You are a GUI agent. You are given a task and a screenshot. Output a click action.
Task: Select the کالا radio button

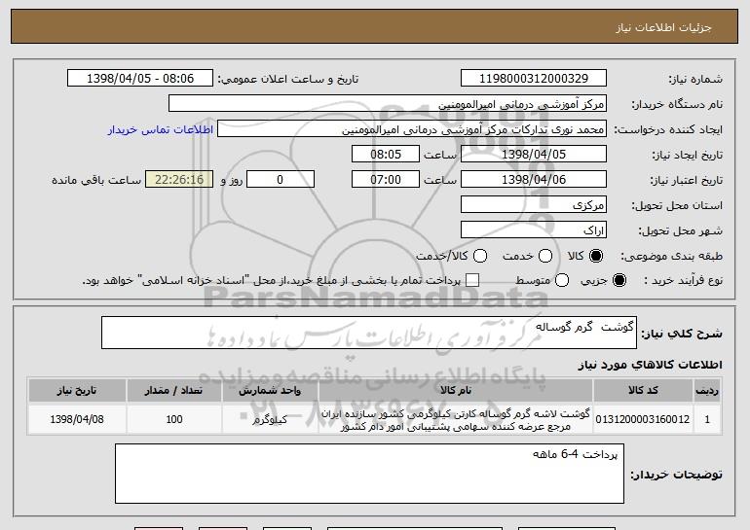[x=596, y=256]
